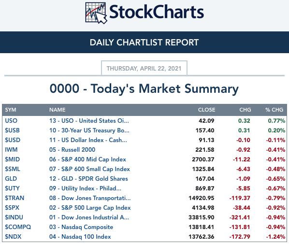Click the 0000 - Today's Market Summary heading

(144, 88)
